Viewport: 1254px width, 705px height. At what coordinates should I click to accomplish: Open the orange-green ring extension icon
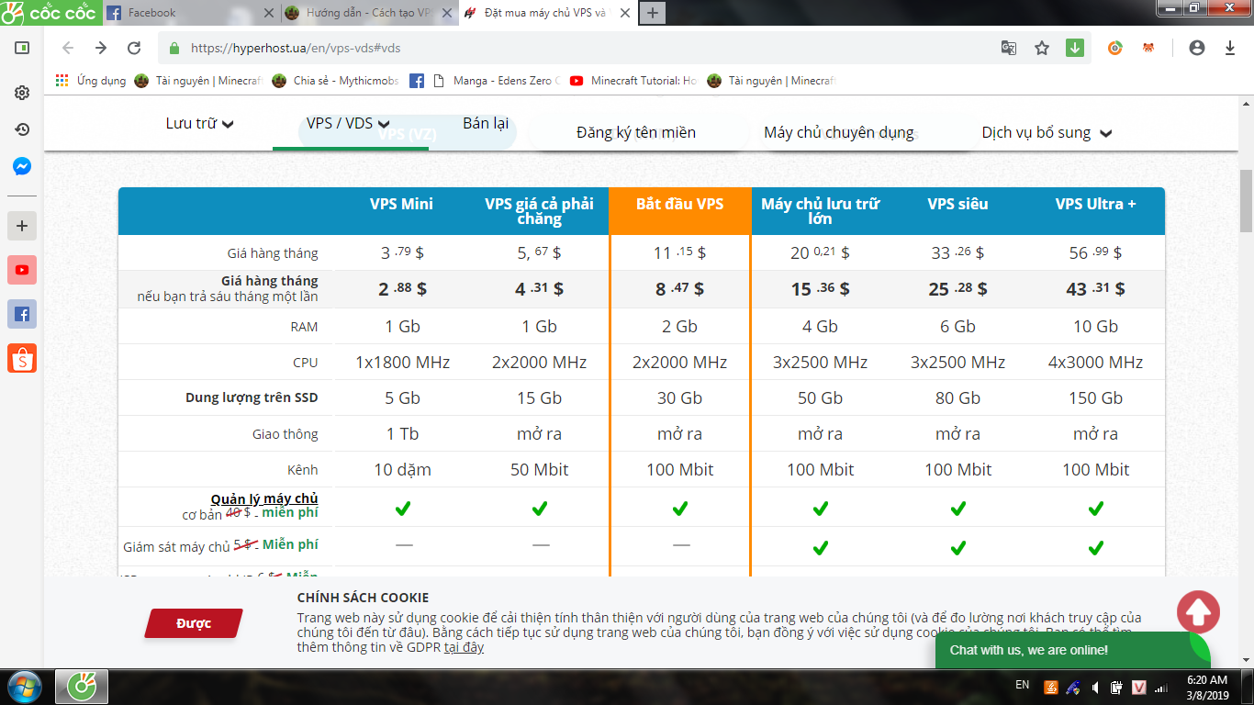(1115, 48)
